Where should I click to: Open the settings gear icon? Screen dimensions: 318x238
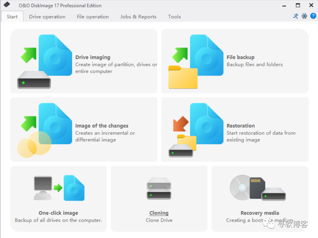305,16
